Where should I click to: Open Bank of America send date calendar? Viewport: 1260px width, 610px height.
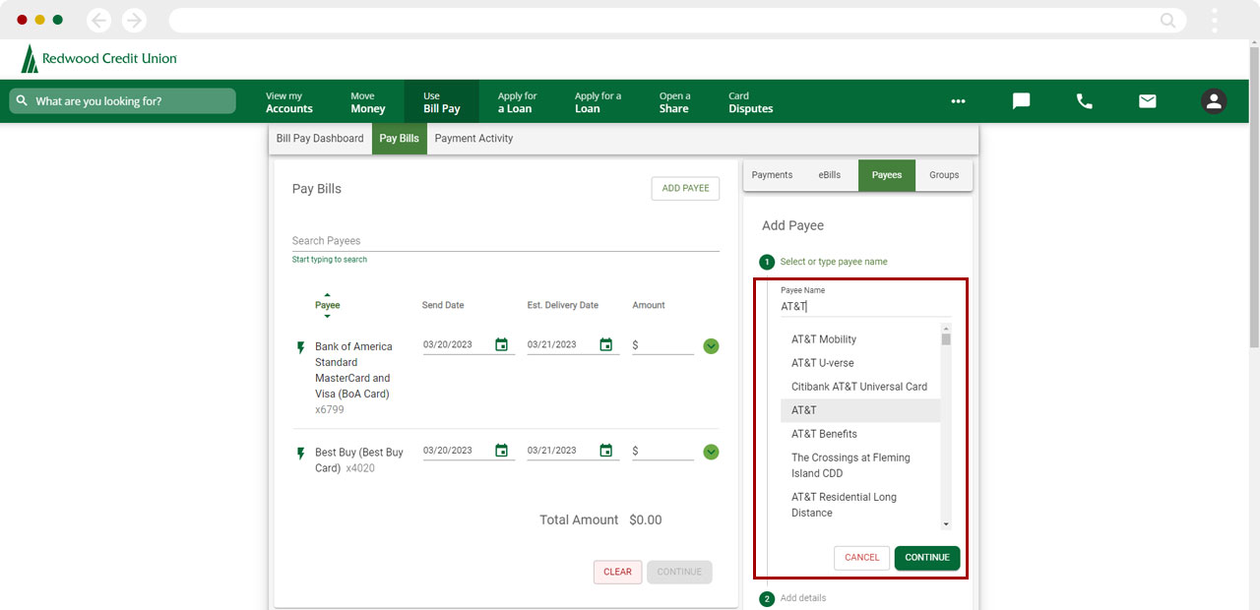[501, 344]
